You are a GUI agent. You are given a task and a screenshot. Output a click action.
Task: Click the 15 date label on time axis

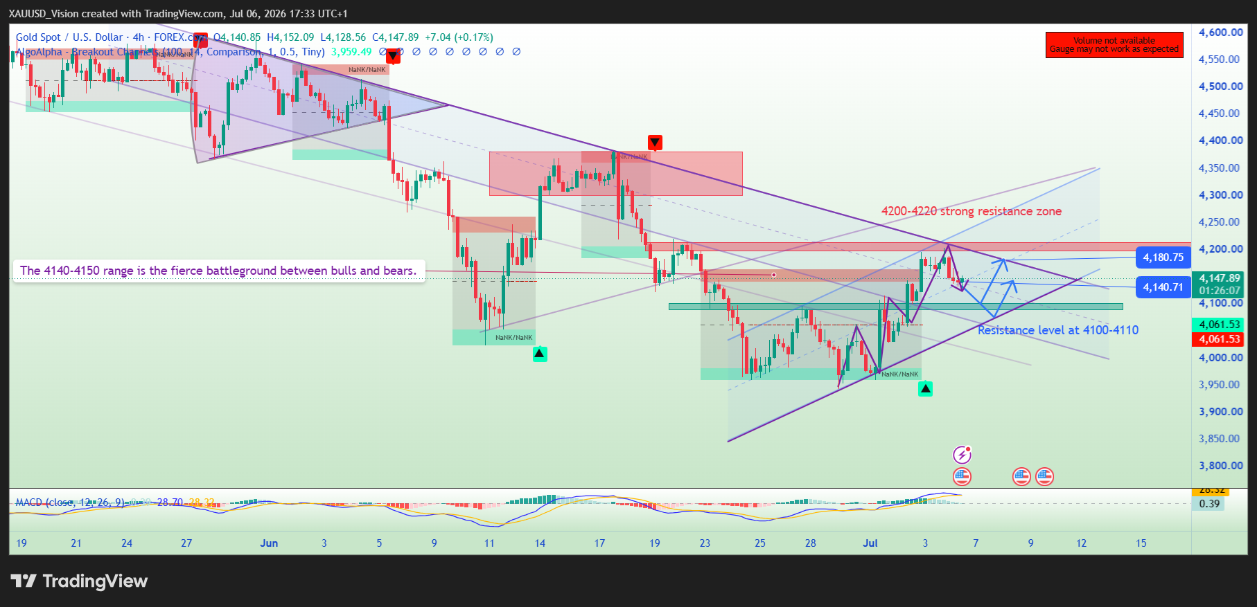pos(1141,543)
